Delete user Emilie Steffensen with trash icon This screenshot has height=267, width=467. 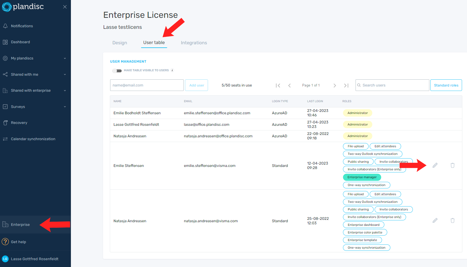(453, 165)
